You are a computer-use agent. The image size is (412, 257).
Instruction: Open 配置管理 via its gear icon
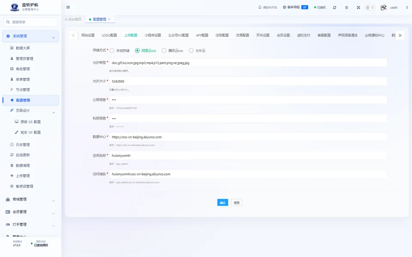[x=12, y=100]
